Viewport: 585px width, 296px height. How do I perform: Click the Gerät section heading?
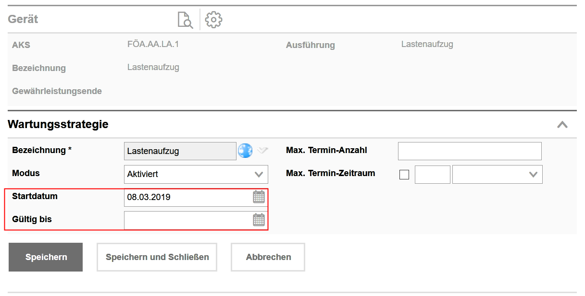click(23, 20)
